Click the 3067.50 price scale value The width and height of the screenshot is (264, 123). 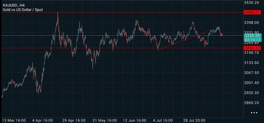click(251, 73)
